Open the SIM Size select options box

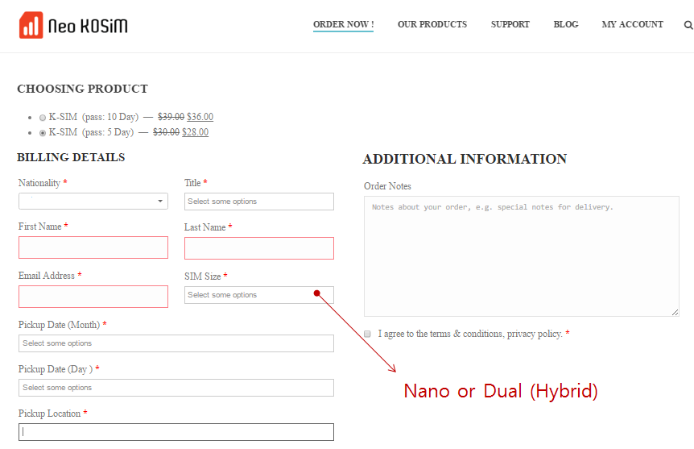[x=259, y=295]
